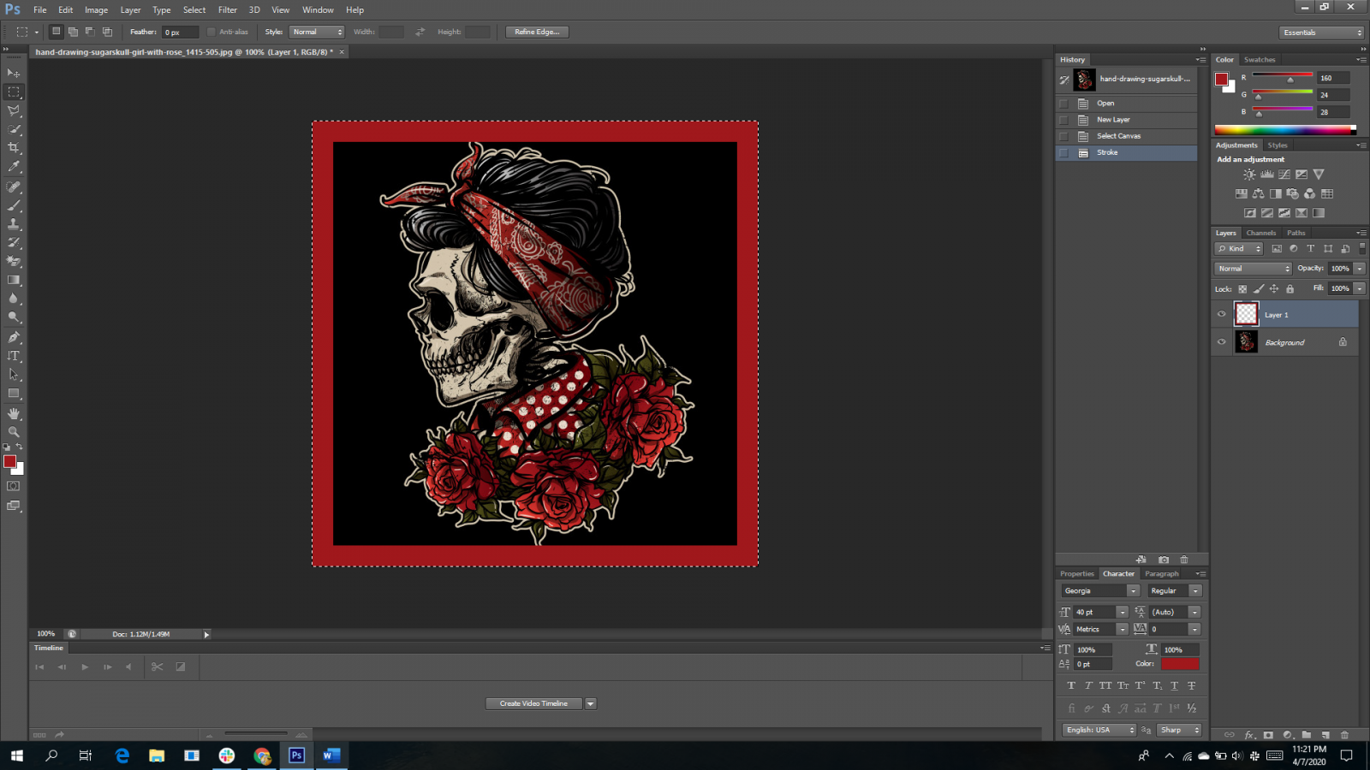This screenshot has height=770, width=1370.
Task: Click the Brightness/Contrast adjustment icon
Action: pos(1249,175)
